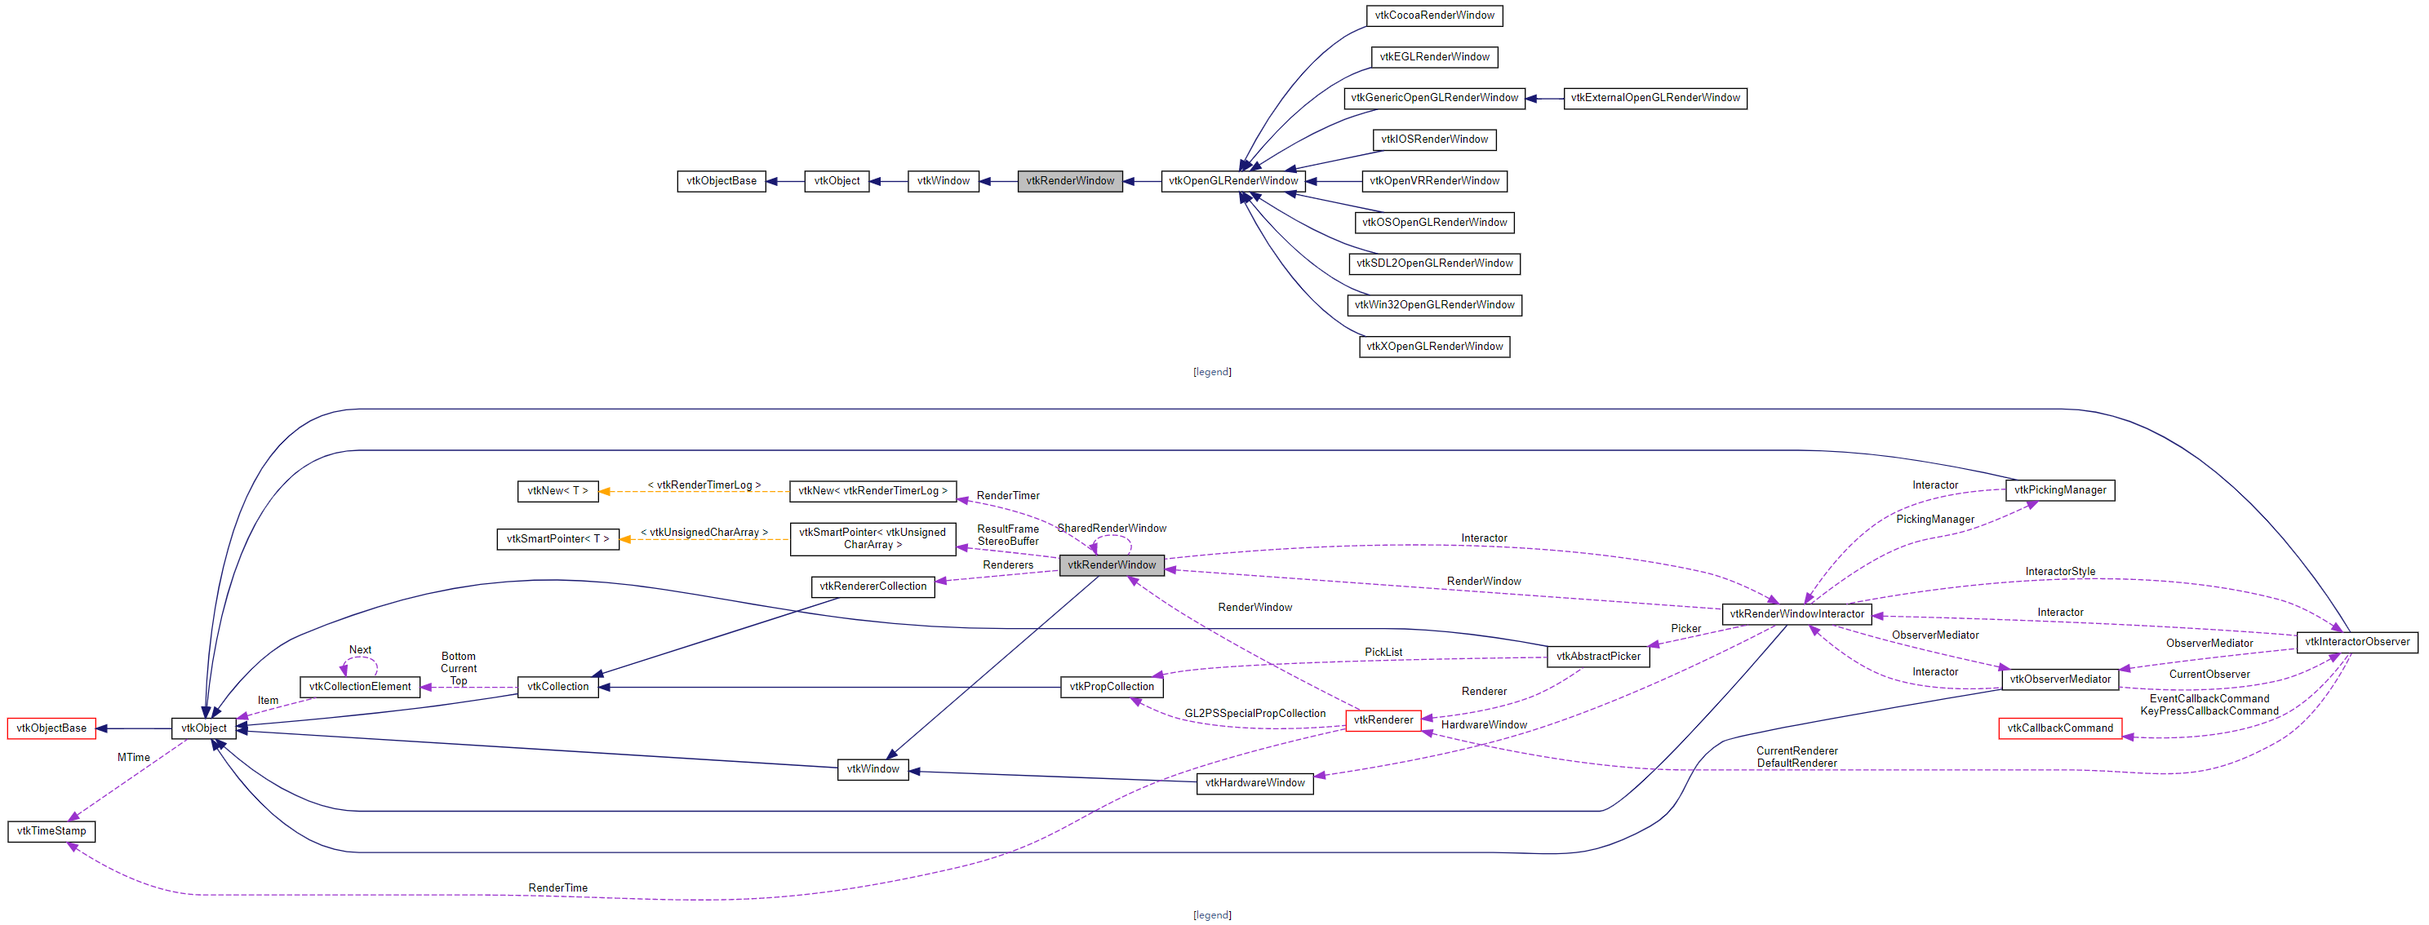Click the upper legend link
This screenshot has width=2429, height=925.
1212,372
